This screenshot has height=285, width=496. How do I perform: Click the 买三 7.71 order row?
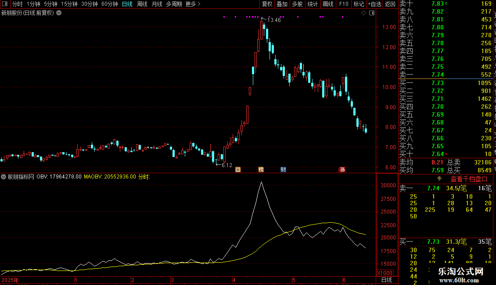446,99
